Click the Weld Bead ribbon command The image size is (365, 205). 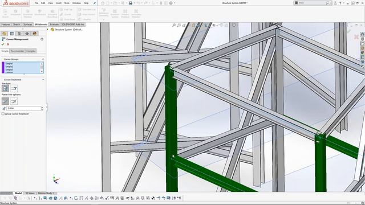coord(67,19)
